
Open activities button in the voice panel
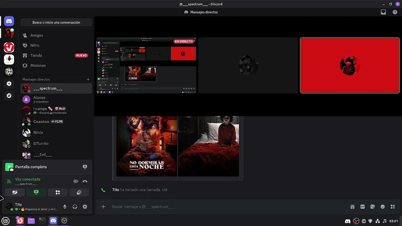click(58, 192)
